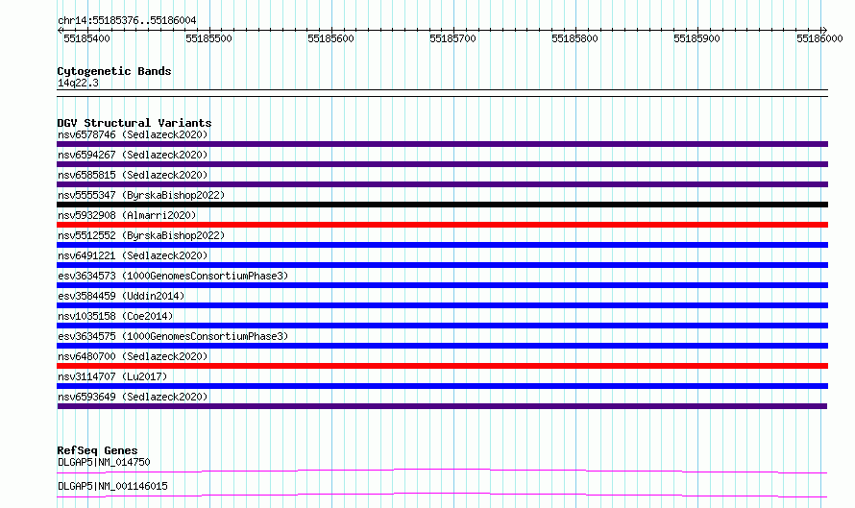Click the purple bar for nsv6594267
Viewport: 855px width, 508px height.
(x=442, y=164)
